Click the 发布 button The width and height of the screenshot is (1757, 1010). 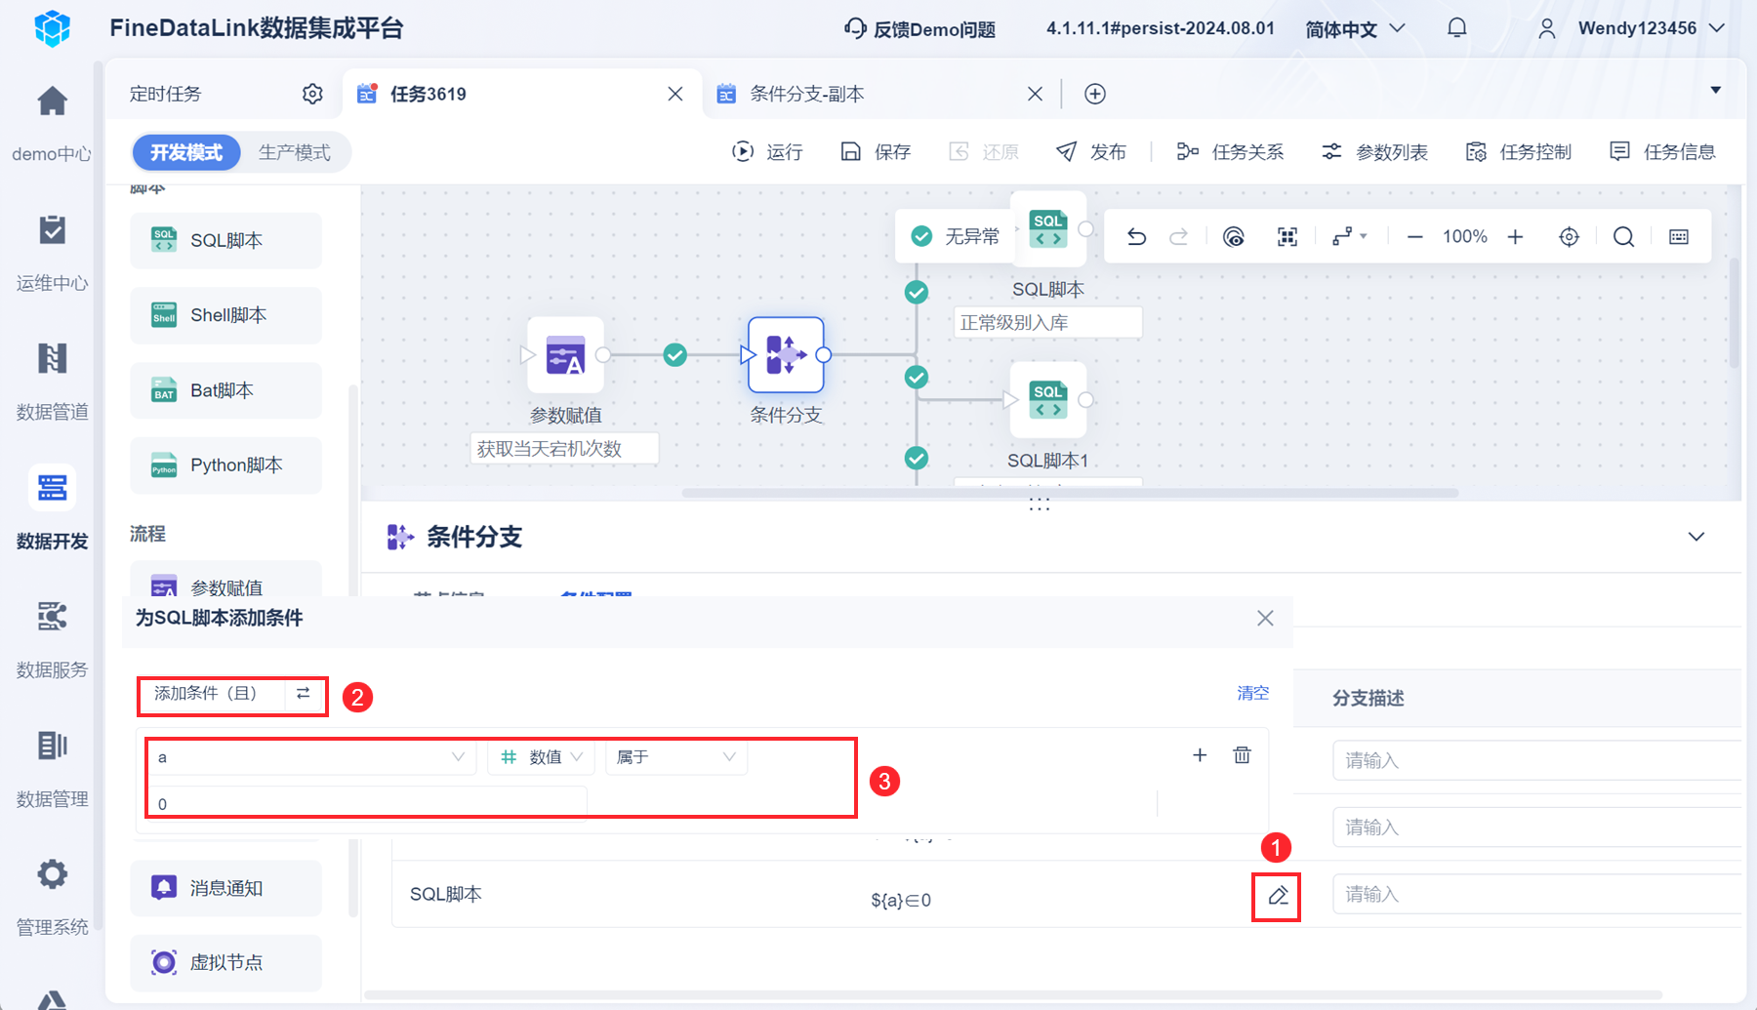click(x=1091, y=152)
